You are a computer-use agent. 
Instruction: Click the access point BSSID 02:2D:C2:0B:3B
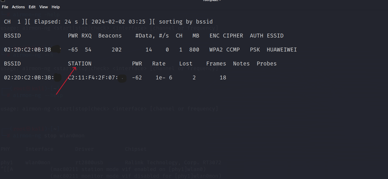27,50
